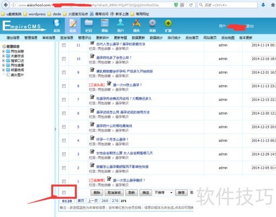Click the edit icon in row 3
The height and width of the screenshot is (217, 276).
(92, 152)
